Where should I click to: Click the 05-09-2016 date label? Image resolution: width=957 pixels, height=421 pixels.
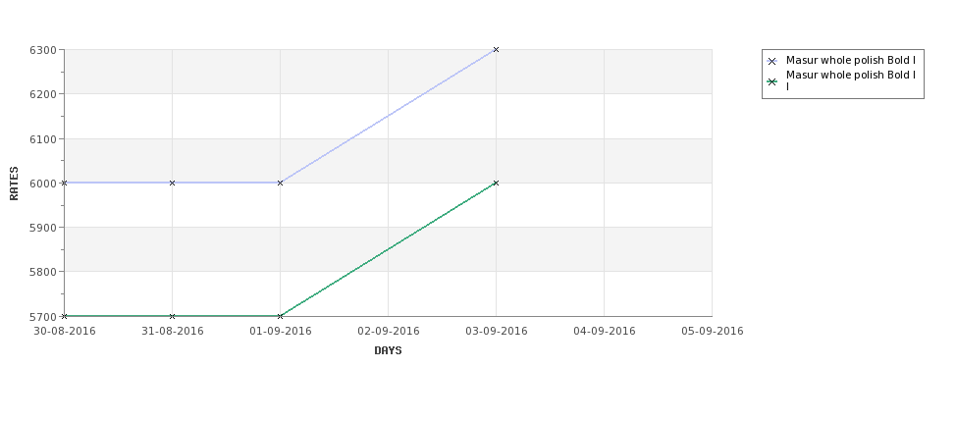(x=713, y=332)
